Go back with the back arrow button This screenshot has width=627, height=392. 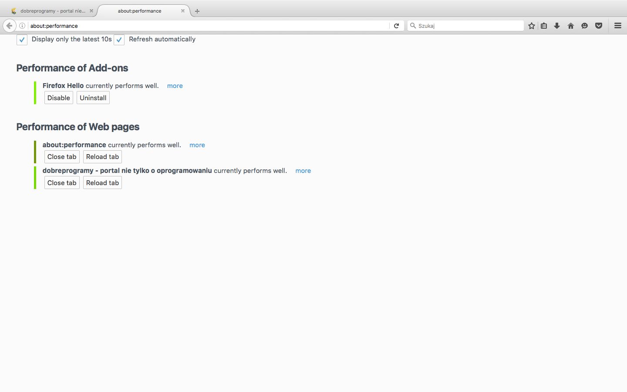9,26
